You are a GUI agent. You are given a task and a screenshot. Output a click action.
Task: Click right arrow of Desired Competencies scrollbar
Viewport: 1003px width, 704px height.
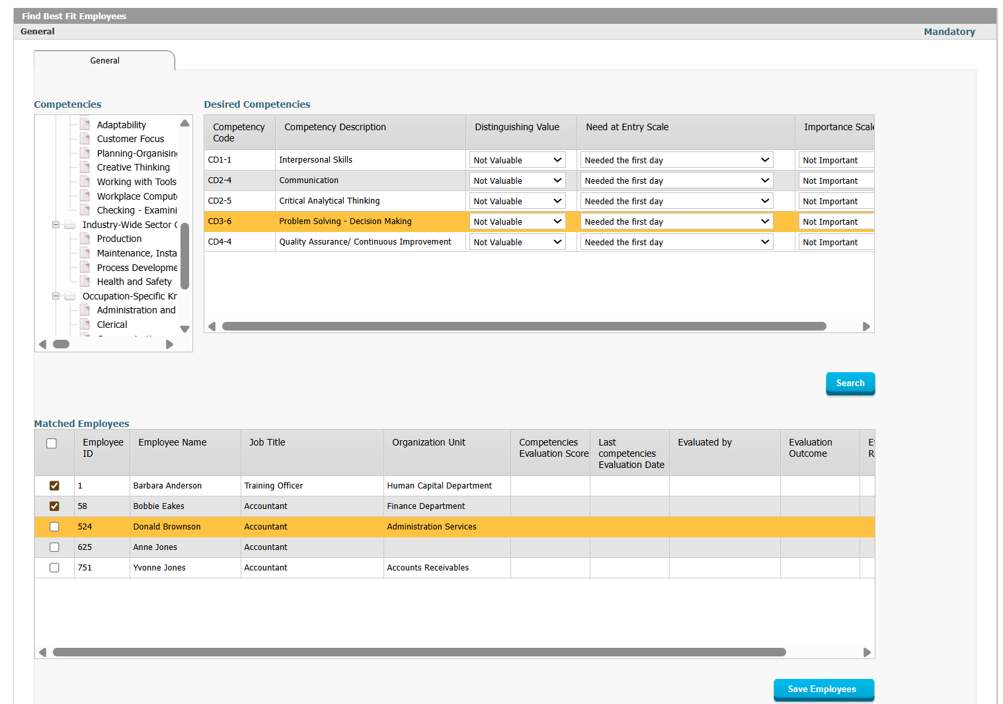pos(866,327)
